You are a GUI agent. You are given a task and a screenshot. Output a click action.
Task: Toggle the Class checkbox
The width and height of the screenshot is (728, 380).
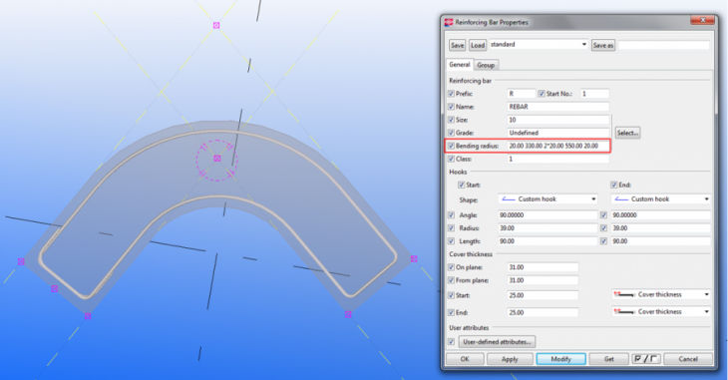click(451, 159)
